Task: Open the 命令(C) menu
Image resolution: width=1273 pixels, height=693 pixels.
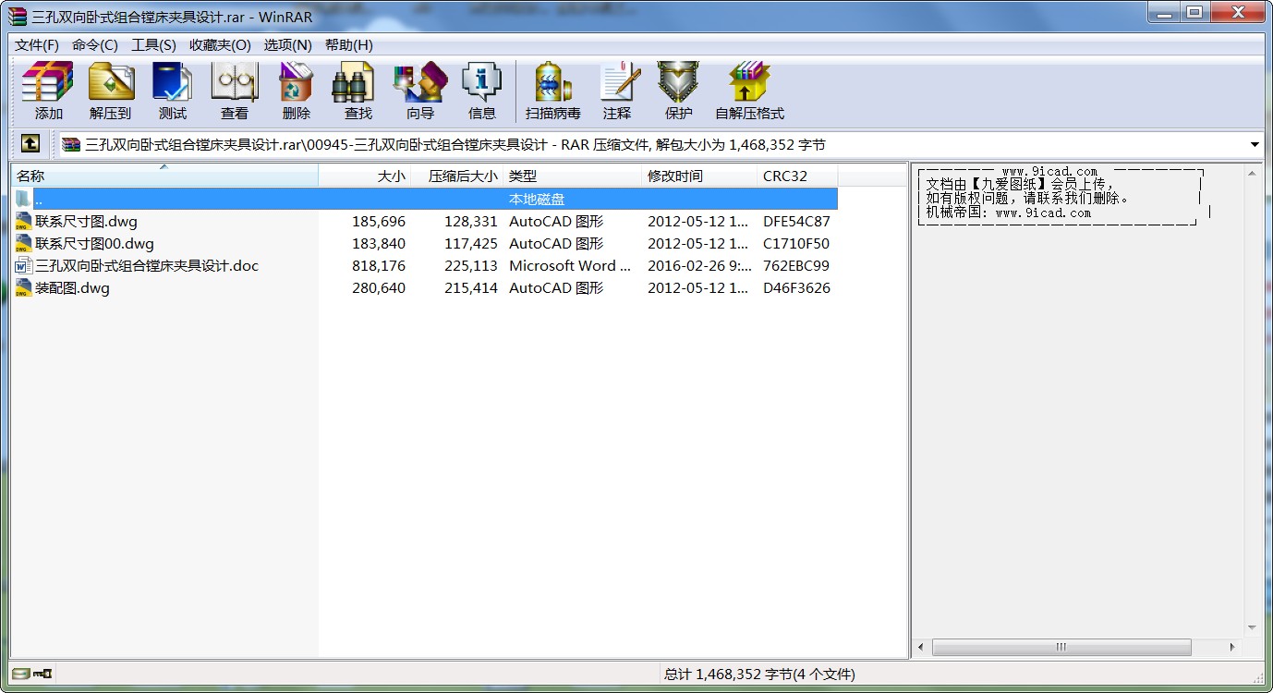Action: pyautogui.click(x=95, y=45)
